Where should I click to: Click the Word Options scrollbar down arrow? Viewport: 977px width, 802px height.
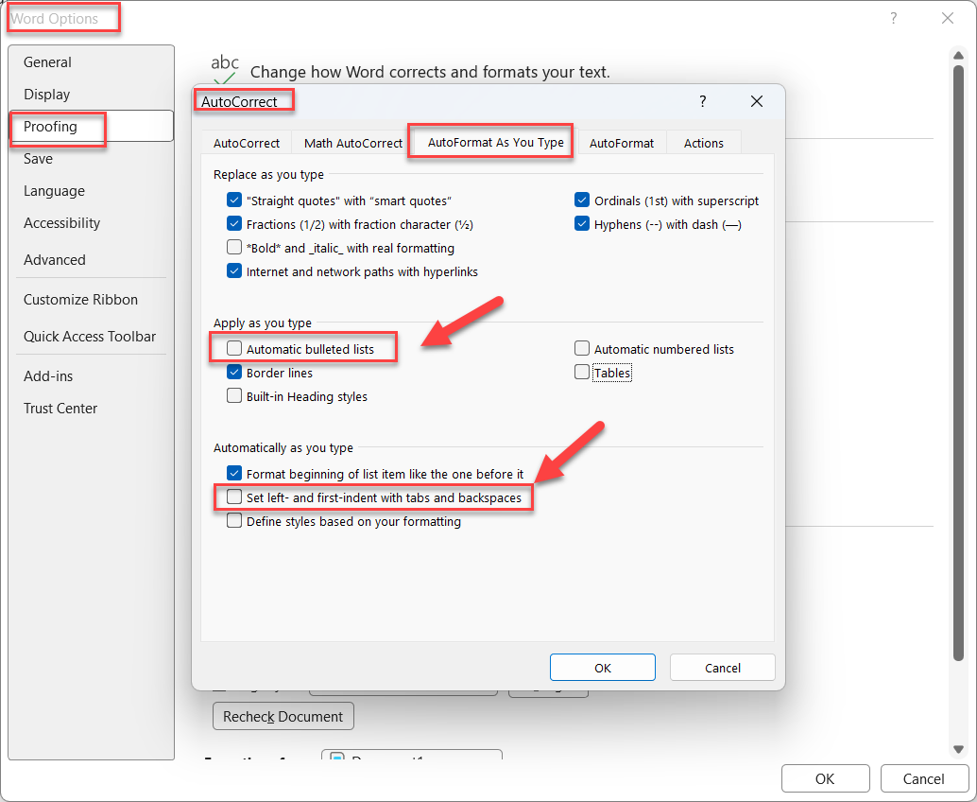coord(958,749)
